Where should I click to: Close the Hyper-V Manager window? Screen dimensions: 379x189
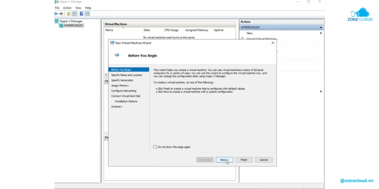pos(319,1)
